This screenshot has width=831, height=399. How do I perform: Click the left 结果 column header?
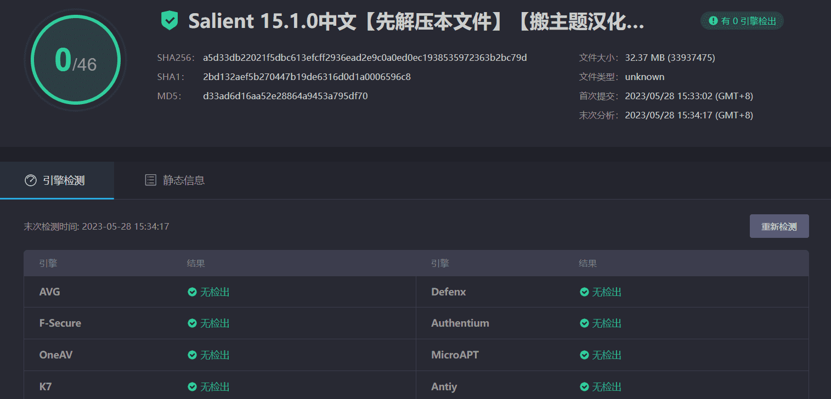click(x=196, y=264)
